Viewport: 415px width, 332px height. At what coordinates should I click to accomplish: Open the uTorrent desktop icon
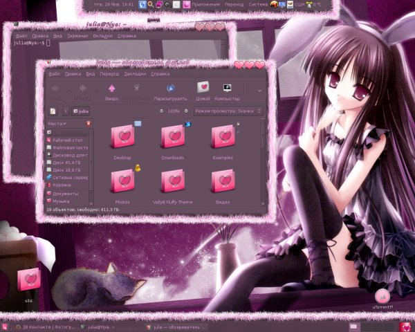[x=382, y=297]
